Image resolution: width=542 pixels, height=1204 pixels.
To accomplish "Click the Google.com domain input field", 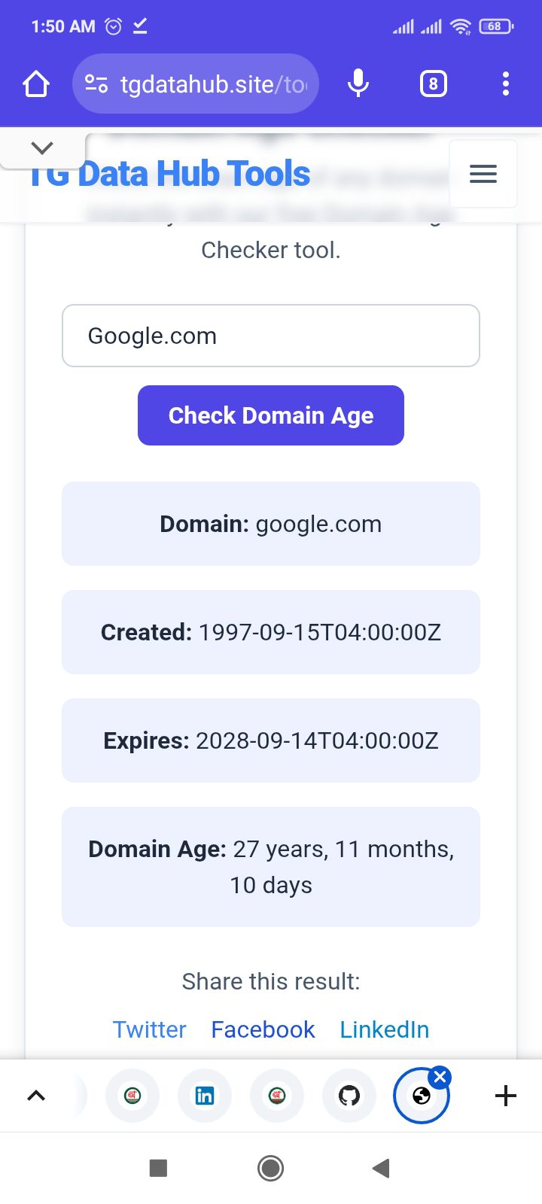I will tap(271, 336).
